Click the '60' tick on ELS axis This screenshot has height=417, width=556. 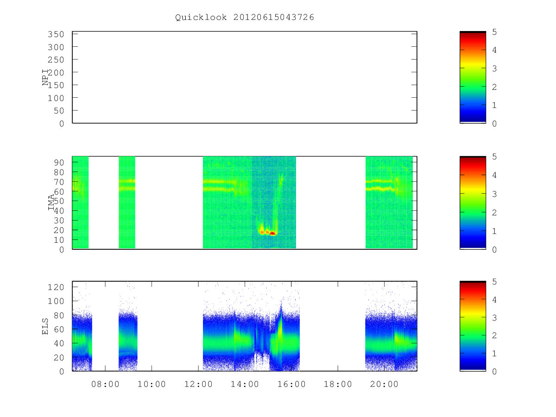59,329
